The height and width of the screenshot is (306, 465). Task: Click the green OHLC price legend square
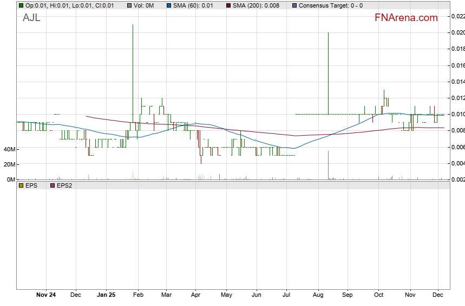[21, 5]
